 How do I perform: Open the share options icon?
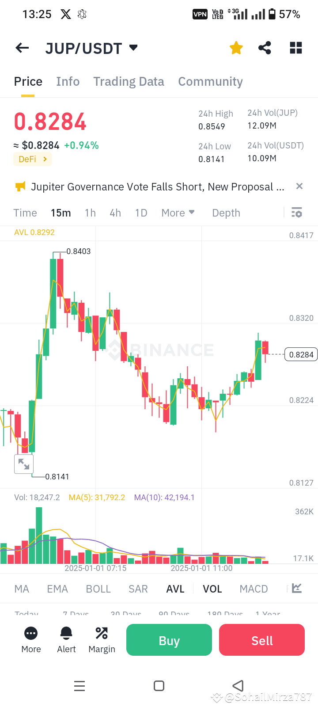coord(265,48)
